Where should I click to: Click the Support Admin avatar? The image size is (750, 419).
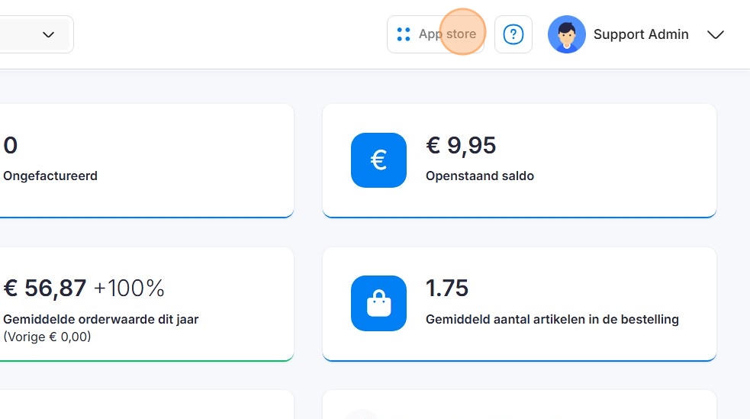566,34
